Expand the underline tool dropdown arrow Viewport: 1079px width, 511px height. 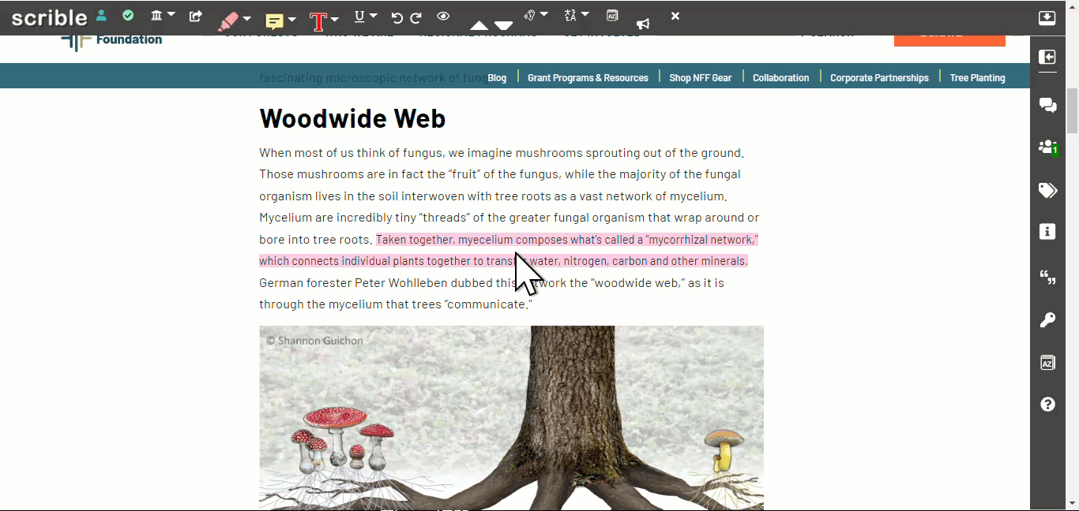tap(374, 15)
